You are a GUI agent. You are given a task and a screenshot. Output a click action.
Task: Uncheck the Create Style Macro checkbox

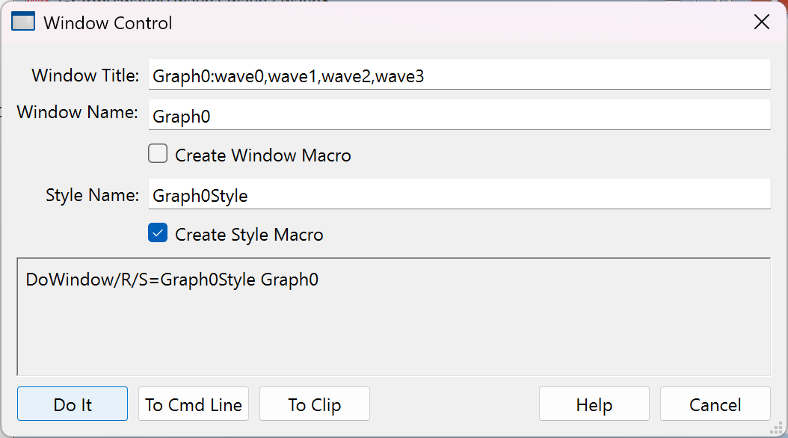[158, 234]
